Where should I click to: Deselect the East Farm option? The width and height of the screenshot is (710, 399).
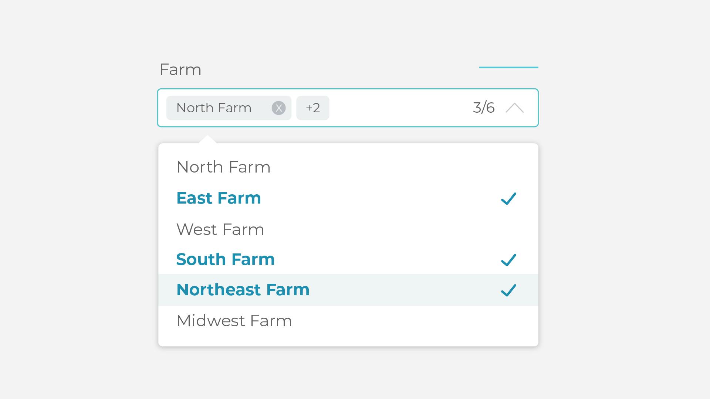coord(219,198)
